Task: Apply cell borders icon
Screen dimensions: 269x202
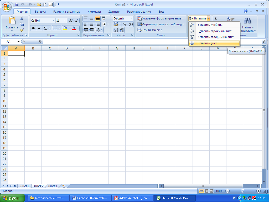Action: (55, 28)
